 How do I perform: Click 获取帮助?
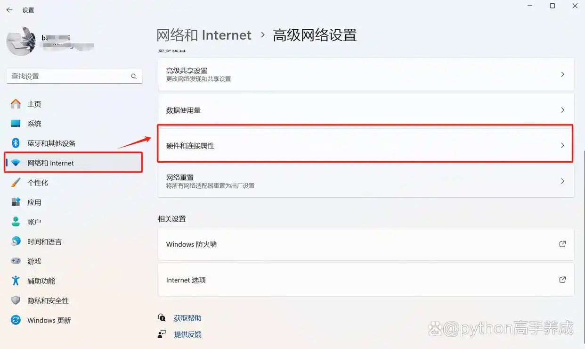(x=187, y=317)
